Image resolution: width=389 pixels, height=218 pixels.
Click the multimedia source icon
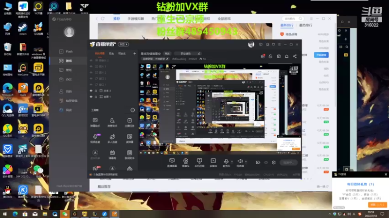[x=213, y=162]
